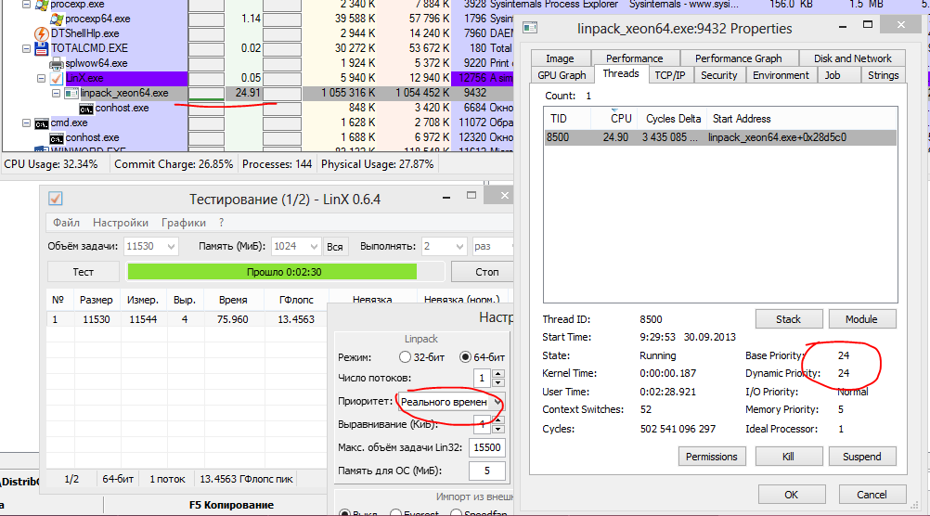Viewport: 930px width, 516px height.
Task: Open the Security tab
Action: [719, 75]
